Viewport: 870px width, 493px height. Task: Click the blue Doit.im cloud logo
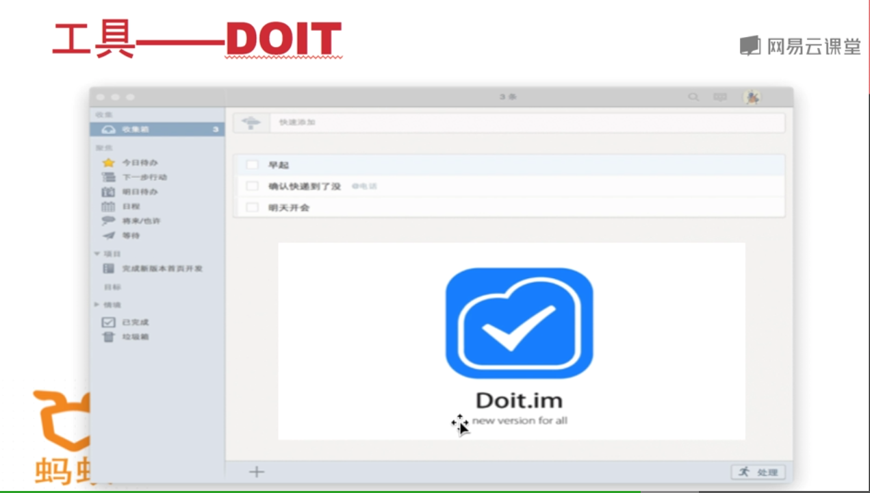(519, 323)
